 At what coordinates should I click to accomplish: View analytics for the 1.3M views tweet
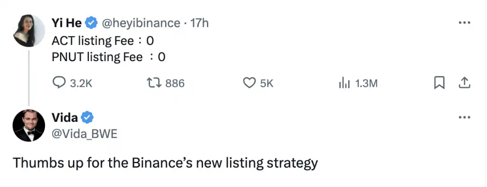(x=344, y=83)
